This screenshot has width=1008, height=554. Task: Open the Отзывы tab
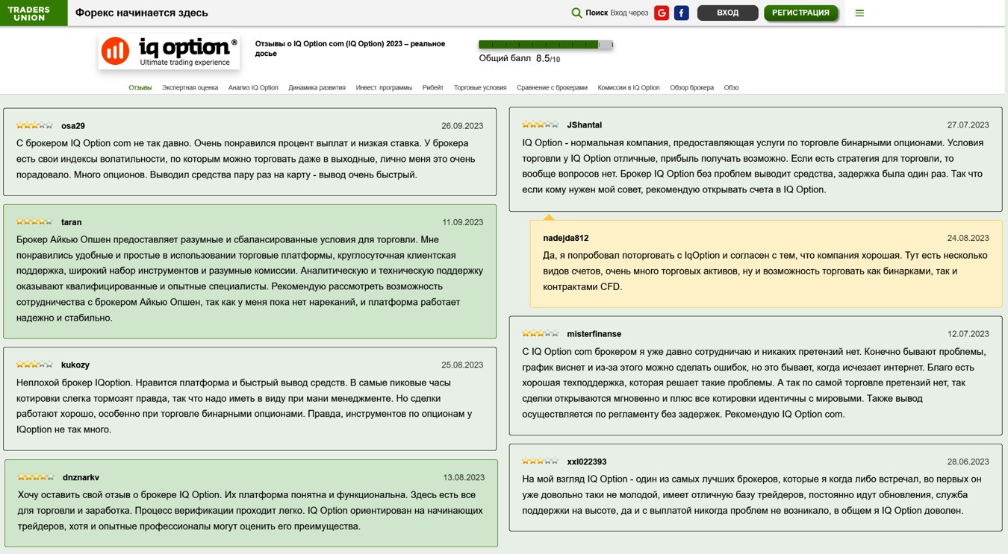click(140, 87)
